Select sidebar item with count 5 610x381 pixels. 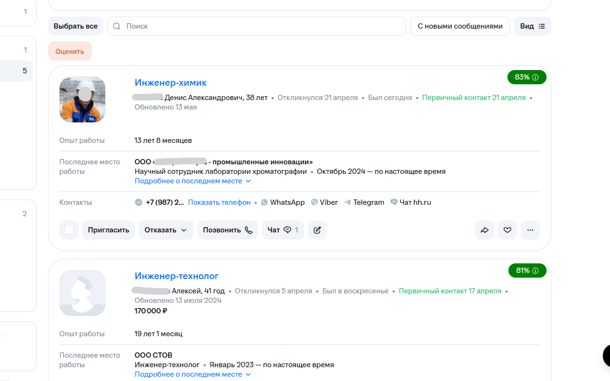click(16, 71)
